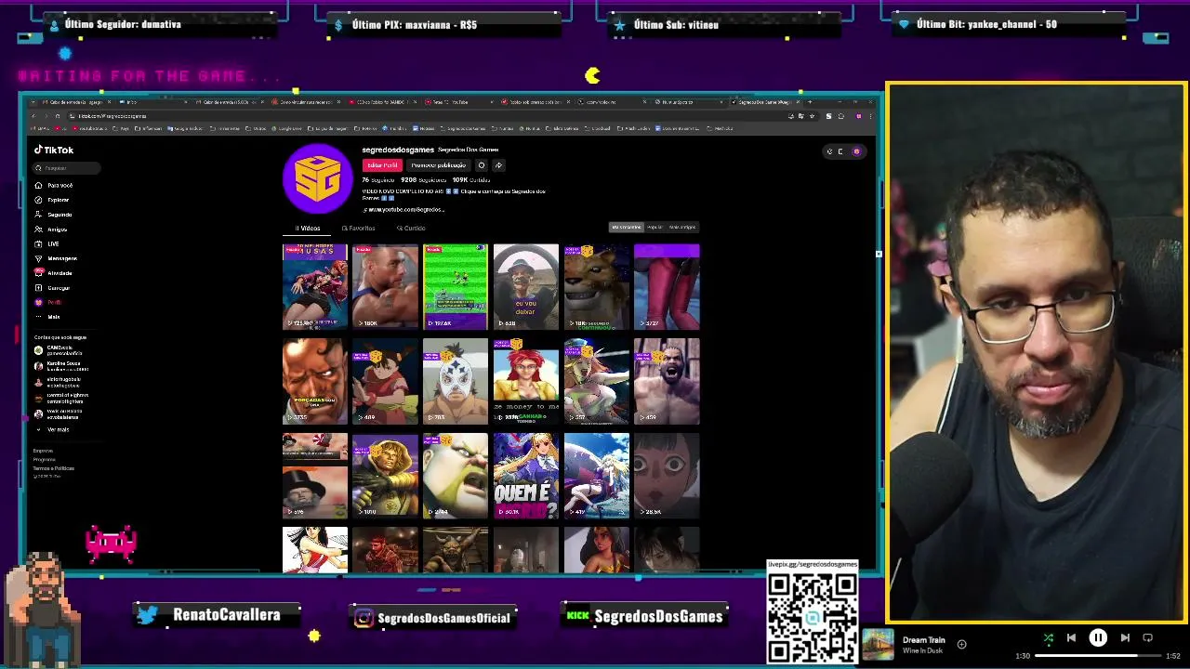Open the Seguindo sidebar item
Viewport: 1190px width, 669px height.
pos(53,215)
